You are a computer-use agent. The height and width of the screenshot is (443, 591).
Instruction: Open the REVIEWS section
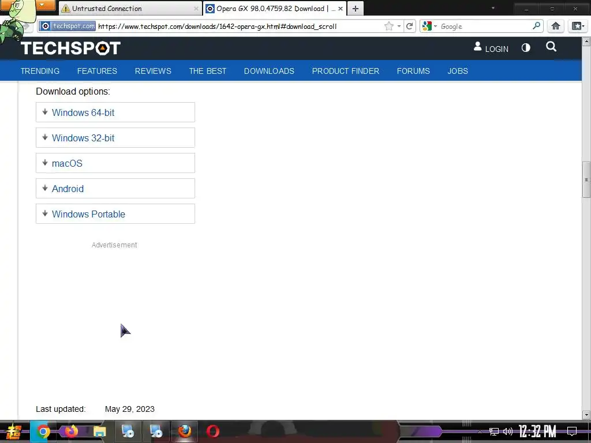(153, 71)
